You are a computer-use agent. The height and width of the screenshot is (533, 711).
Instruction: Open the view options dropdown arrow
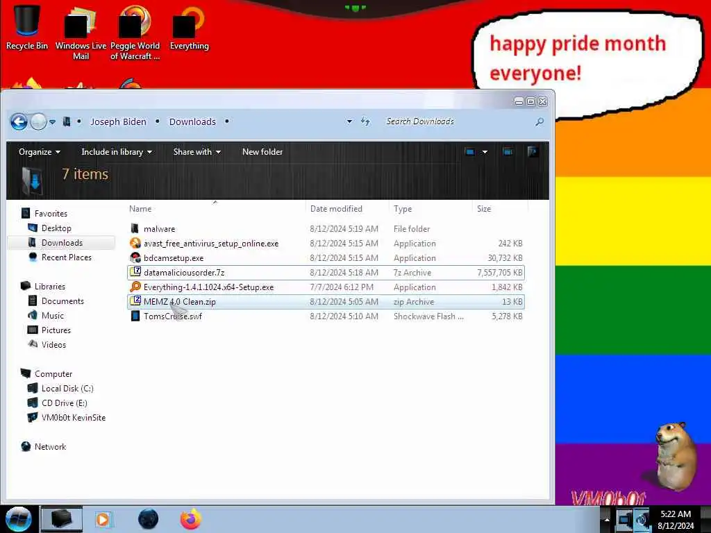pos(484,152)
